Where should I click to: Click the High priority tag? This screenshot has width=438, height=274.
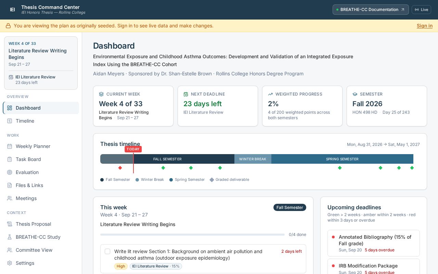coord(121,266)
